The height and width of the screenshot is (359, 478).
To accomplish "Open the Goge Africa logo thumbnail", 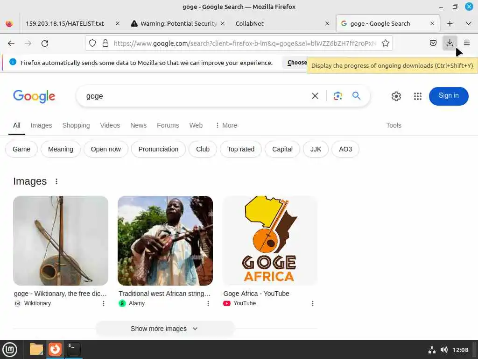I will point(270,241).
